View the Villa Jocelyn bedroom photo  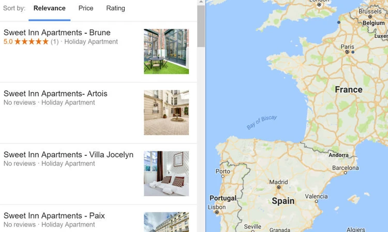pos(166,173)
